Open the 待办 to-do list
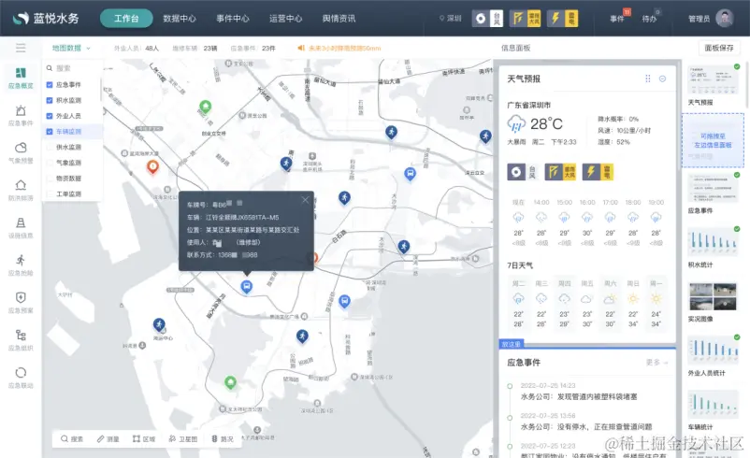The width and height of the screenshot is (750, 458). pyautogui.click(x=649, y=19)
